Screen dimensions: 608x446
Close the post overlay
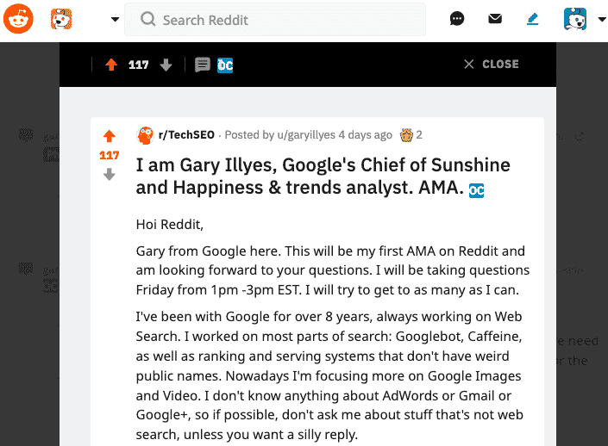coord(492,64)
